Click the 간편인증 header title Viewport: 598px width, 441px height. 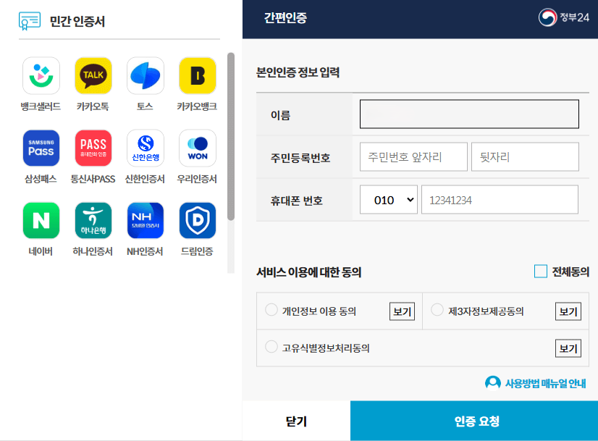(286, 18)
